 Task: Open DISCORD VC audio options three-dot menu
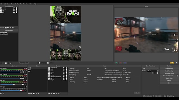pos(26,72)
